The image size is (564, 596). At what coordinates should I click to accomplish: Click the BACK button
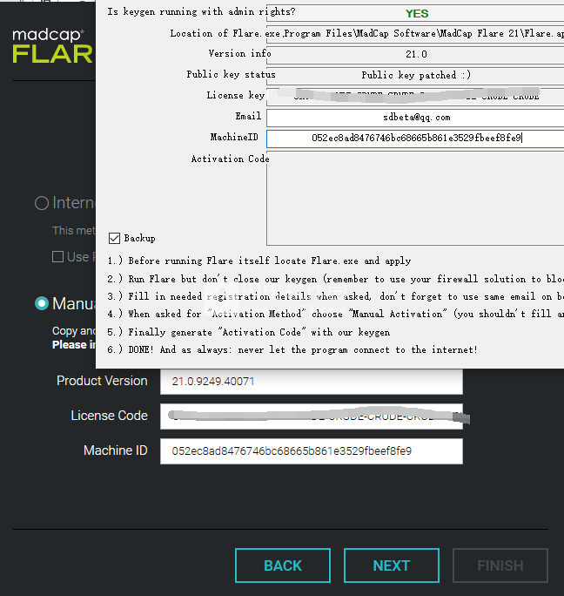tap(283, 566)
